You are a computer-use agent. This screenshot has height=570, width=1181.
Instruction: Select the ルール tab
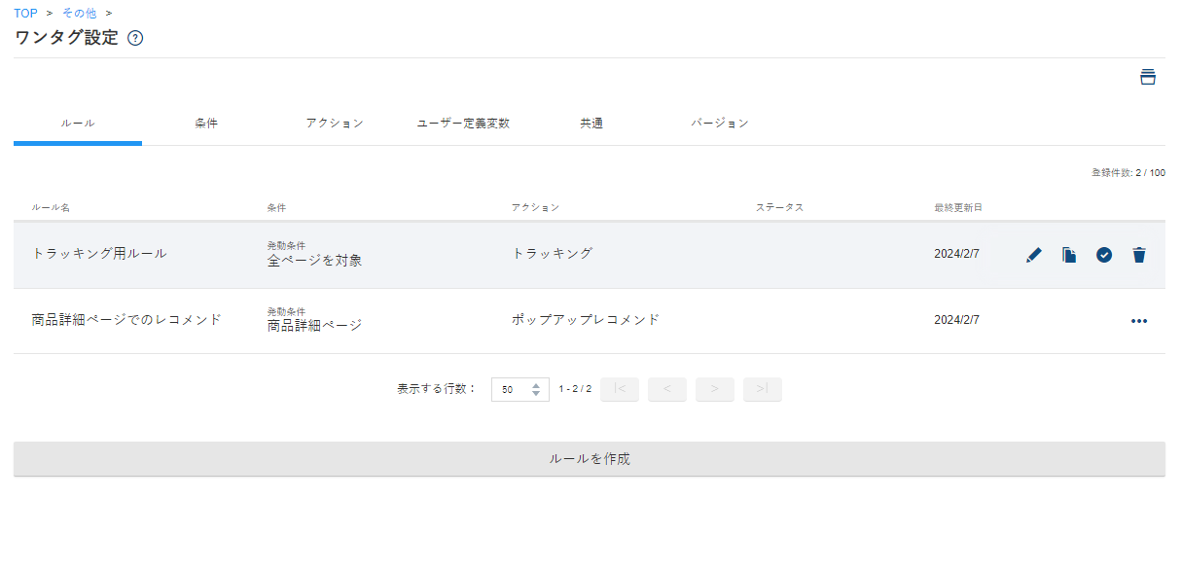pos(78,124)
